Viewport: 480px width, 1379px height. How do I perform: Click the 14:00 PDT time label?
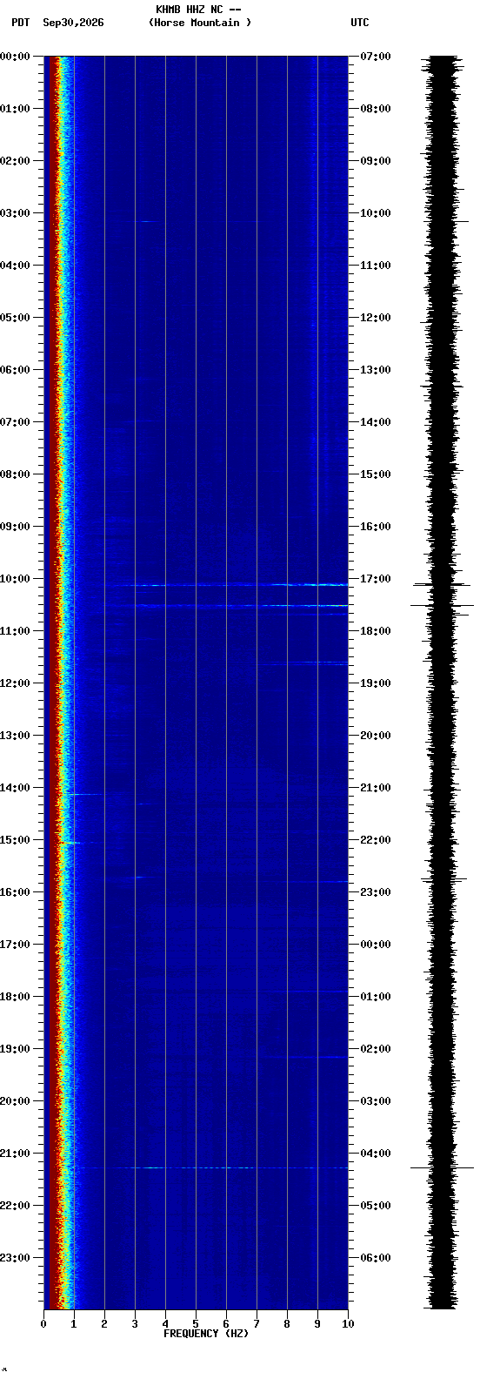click(x=15, y=788)
